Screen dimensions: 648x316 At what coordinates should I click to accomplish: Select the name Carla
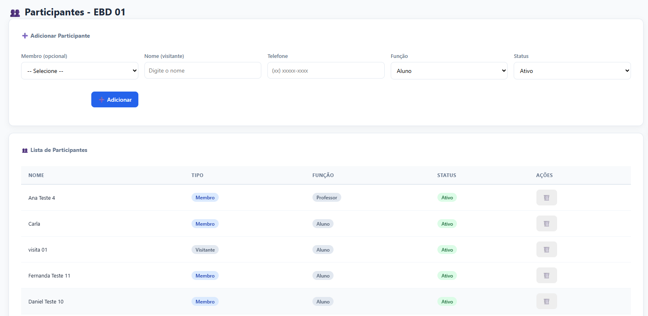coord(34,224)
